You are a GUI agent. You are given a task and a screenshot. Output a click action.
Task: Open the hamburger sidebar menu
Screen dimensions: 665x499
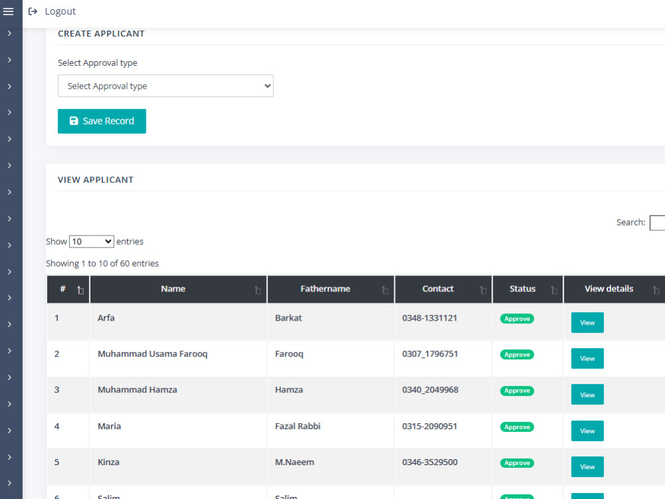tap(9, 11)
